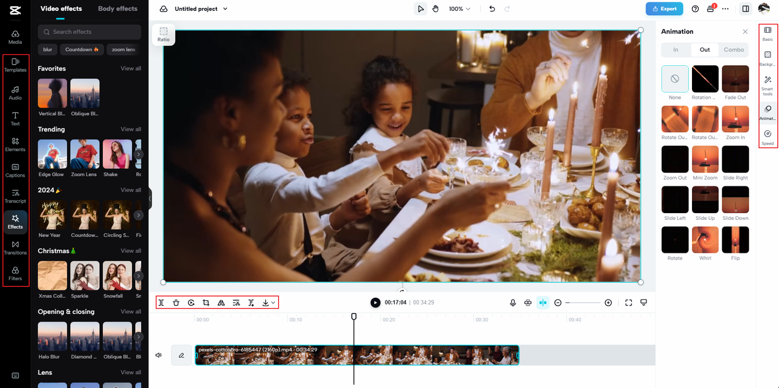Open the Ratio button on canvas

[x=164, y=34]
